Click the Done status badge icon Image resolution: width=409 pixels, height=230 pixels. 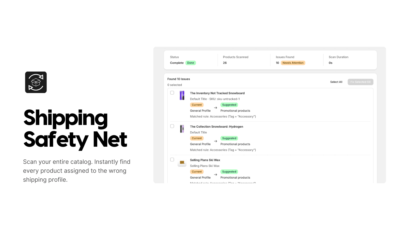(x=190, y=63)
